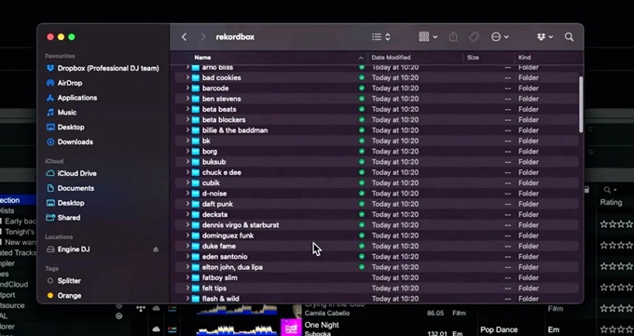Eject the Engine DJ drive
This screenshot has height=336, width=634.
(156, 249)
